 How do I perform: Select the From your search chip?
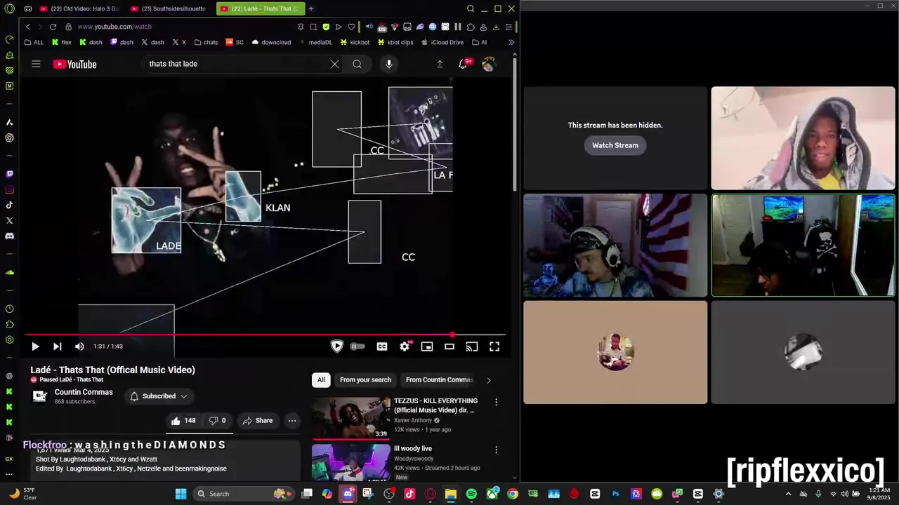coord(365,379)
